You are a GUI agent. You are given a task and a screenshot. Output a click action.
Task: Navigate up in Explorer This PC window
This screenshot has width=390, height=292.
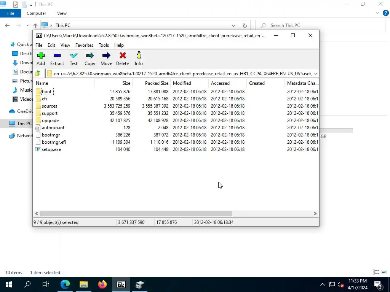pos(35,25)
